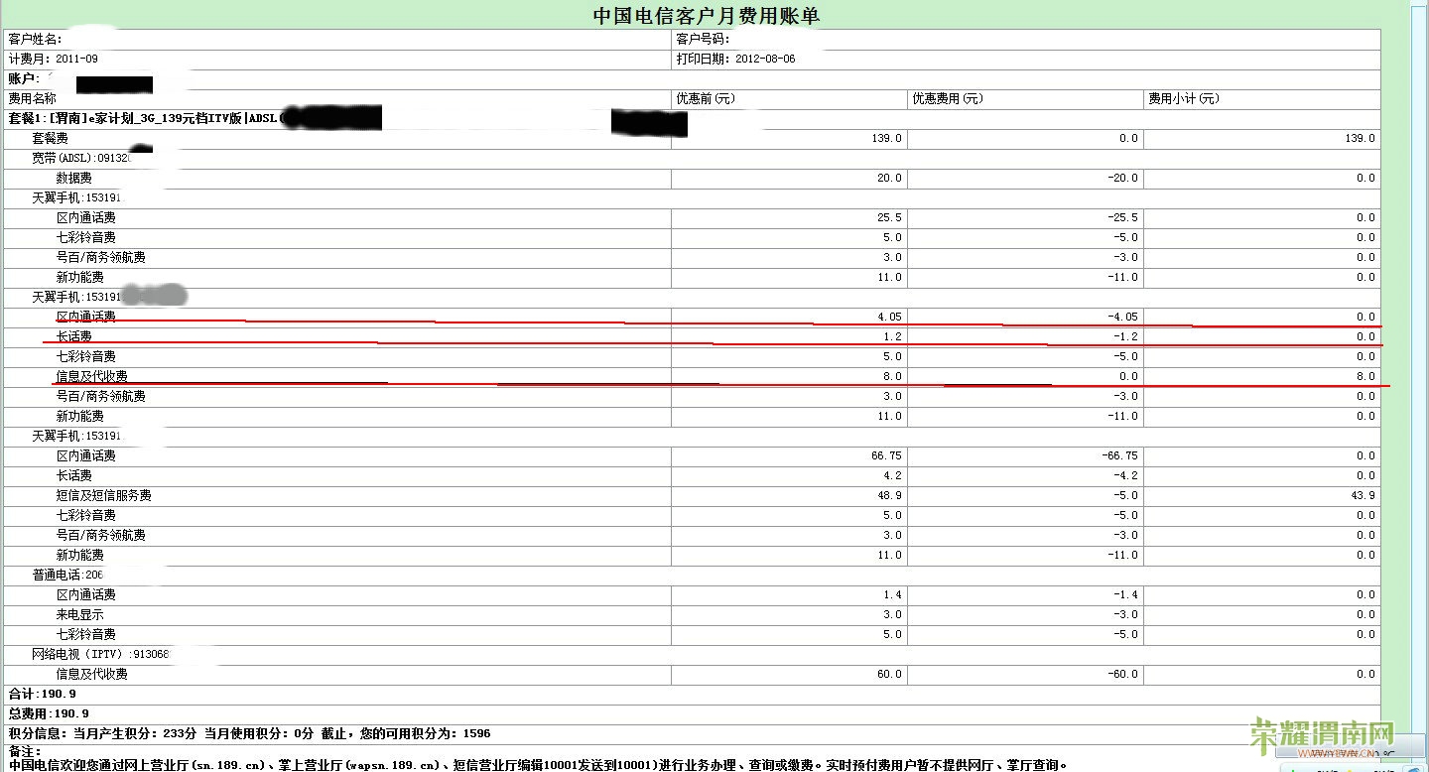Select the 费用名称 column header

[x=33, y=99]
